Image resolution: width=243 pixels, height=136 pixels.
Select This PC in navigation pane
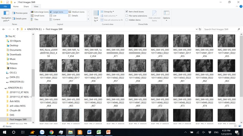click(x=12, y=36)
